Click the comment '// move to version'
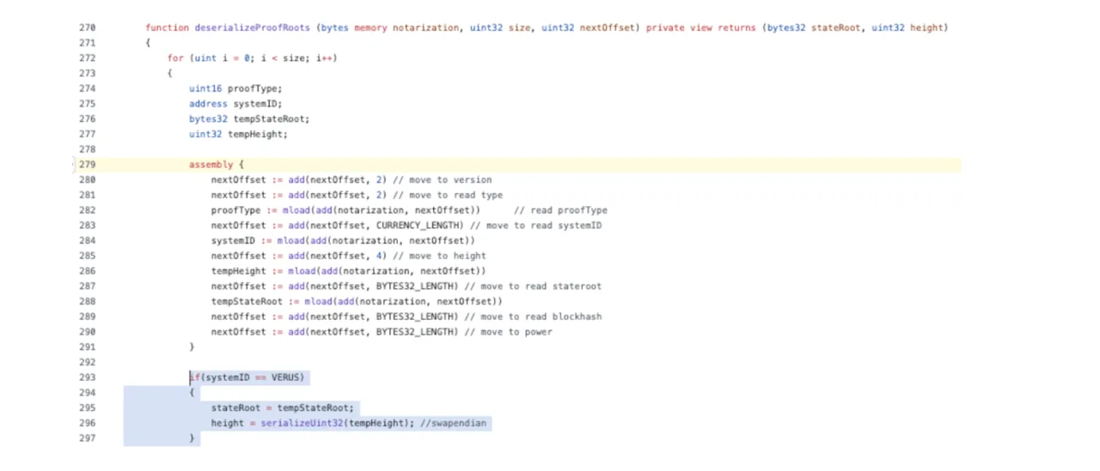 [442, 180]
